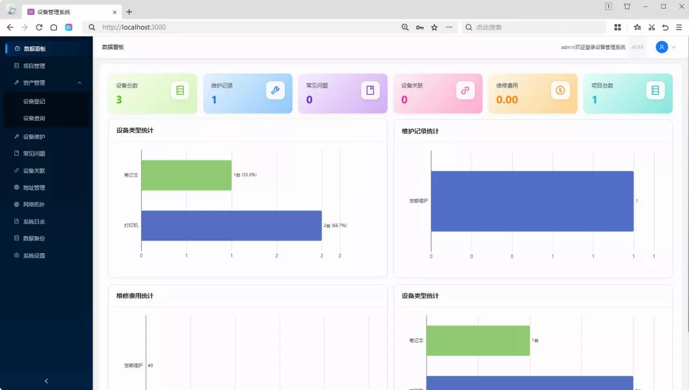This screenshot has width=689, height=390.
Task: Open the browser hamburger menu
Action: [679, 27]
